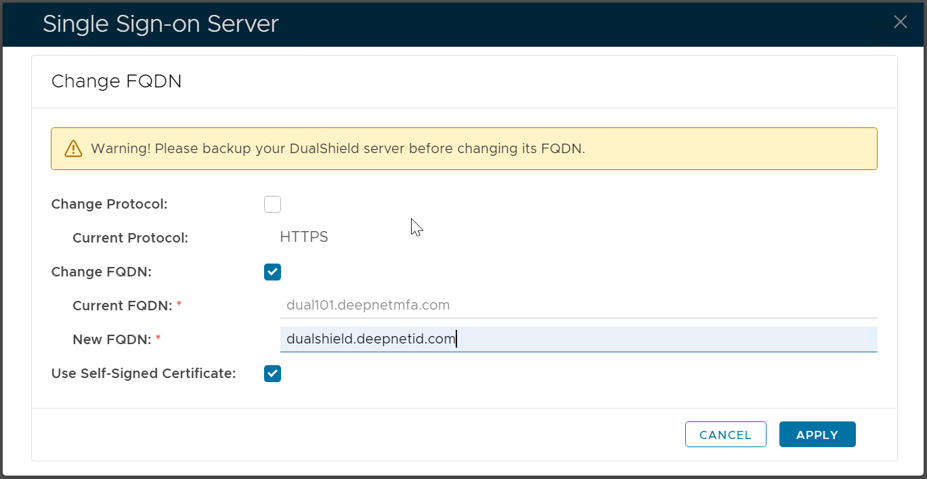Disable the Use Self-Signed Certificate checkbox
Image resolution: width=927 pixels, height=479 pixels.
pos(272,373)
